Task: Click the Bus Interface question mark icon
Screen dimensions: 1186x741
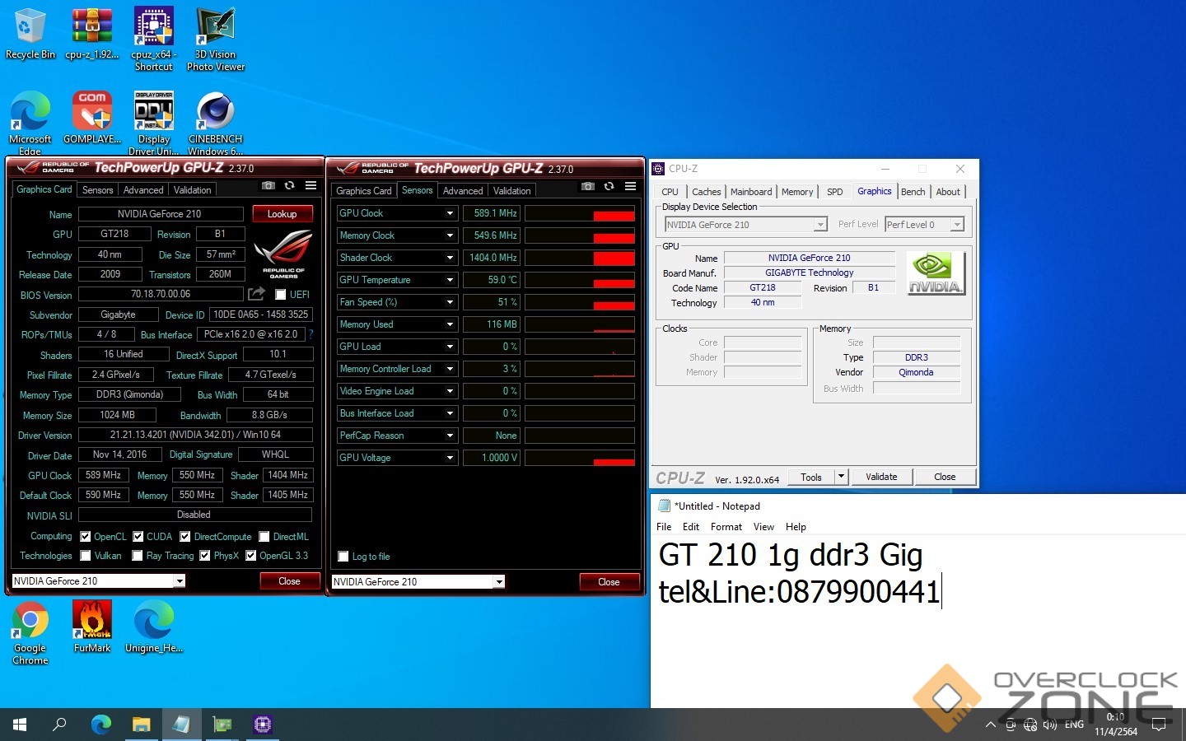Action: point(311,334)
